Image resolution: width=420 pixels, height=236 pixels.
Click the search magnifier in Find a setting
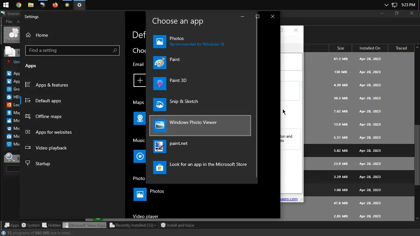tap(115, 50)
